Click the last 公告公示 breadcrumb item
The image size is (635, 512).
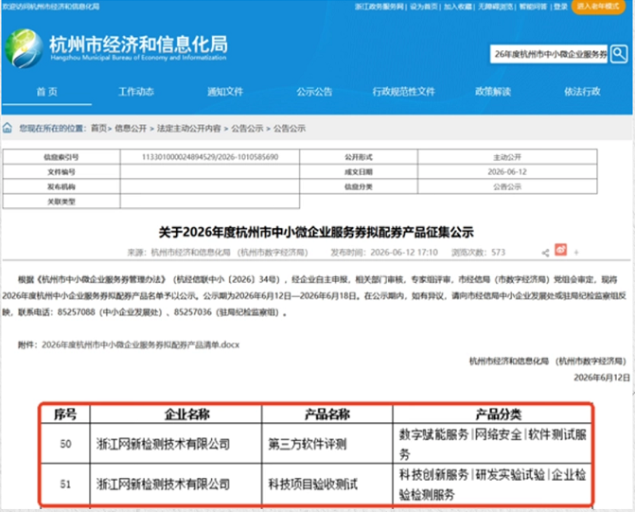(290, 129)
